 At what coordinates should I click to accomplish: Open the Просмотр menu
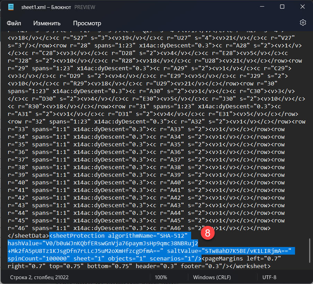[x=87, y=23]
